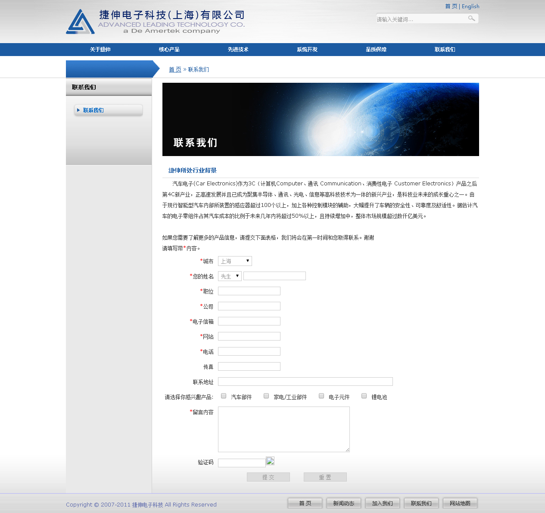This screenshot has width=545, height=513.
Task: Enable the 电子元件 checkbox
Action: tap(321, 396)
